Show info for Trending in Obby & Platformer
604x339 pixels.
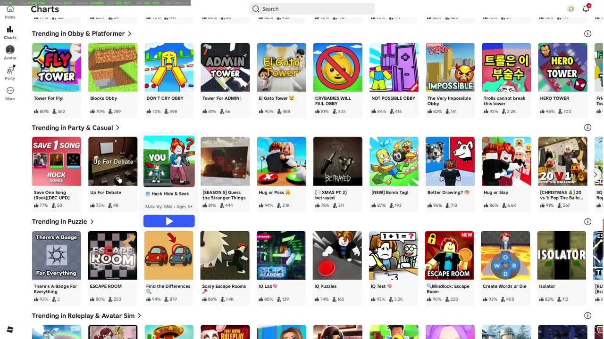tap(587, 33)
